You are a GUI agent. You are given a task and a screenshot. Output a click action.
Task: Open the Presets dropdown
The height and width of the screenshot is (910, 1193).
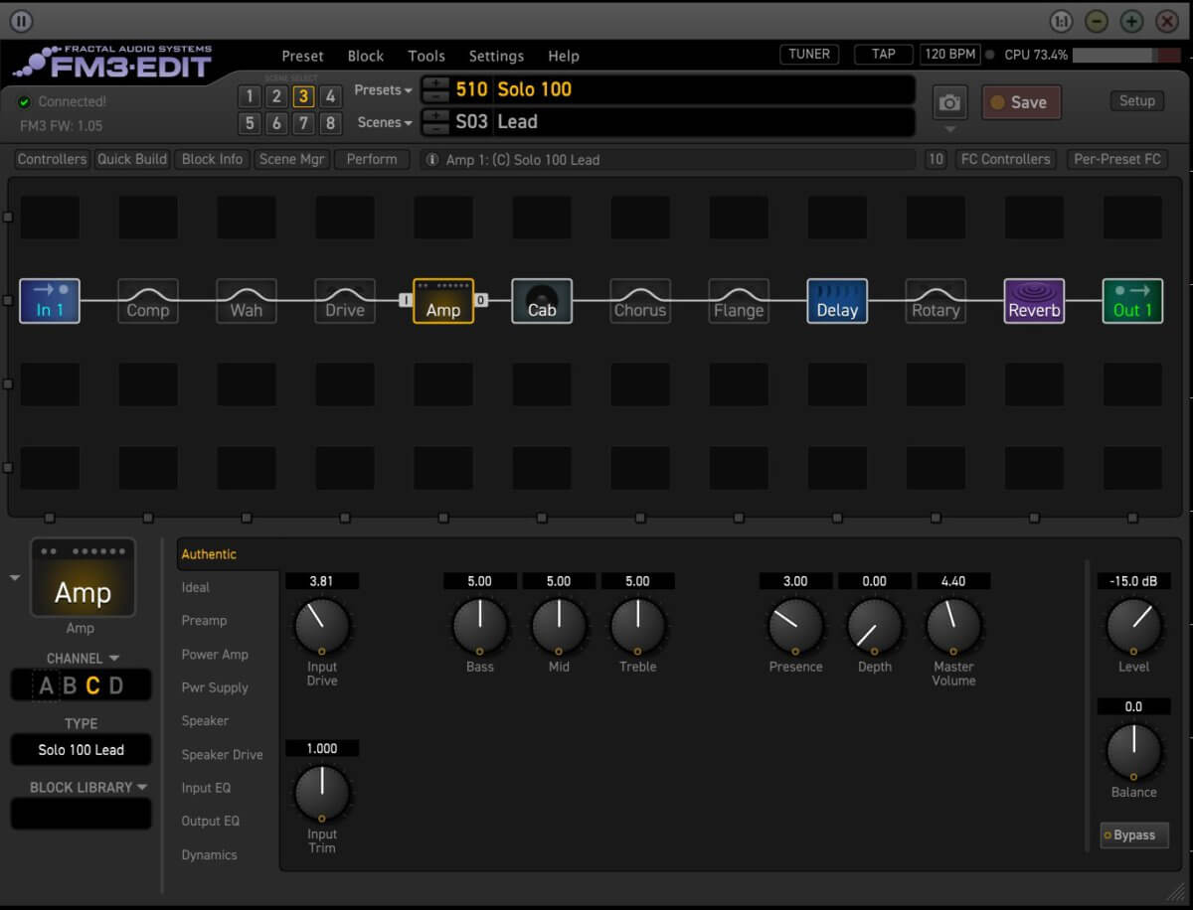pyautogui.click(x=383, y=89)
